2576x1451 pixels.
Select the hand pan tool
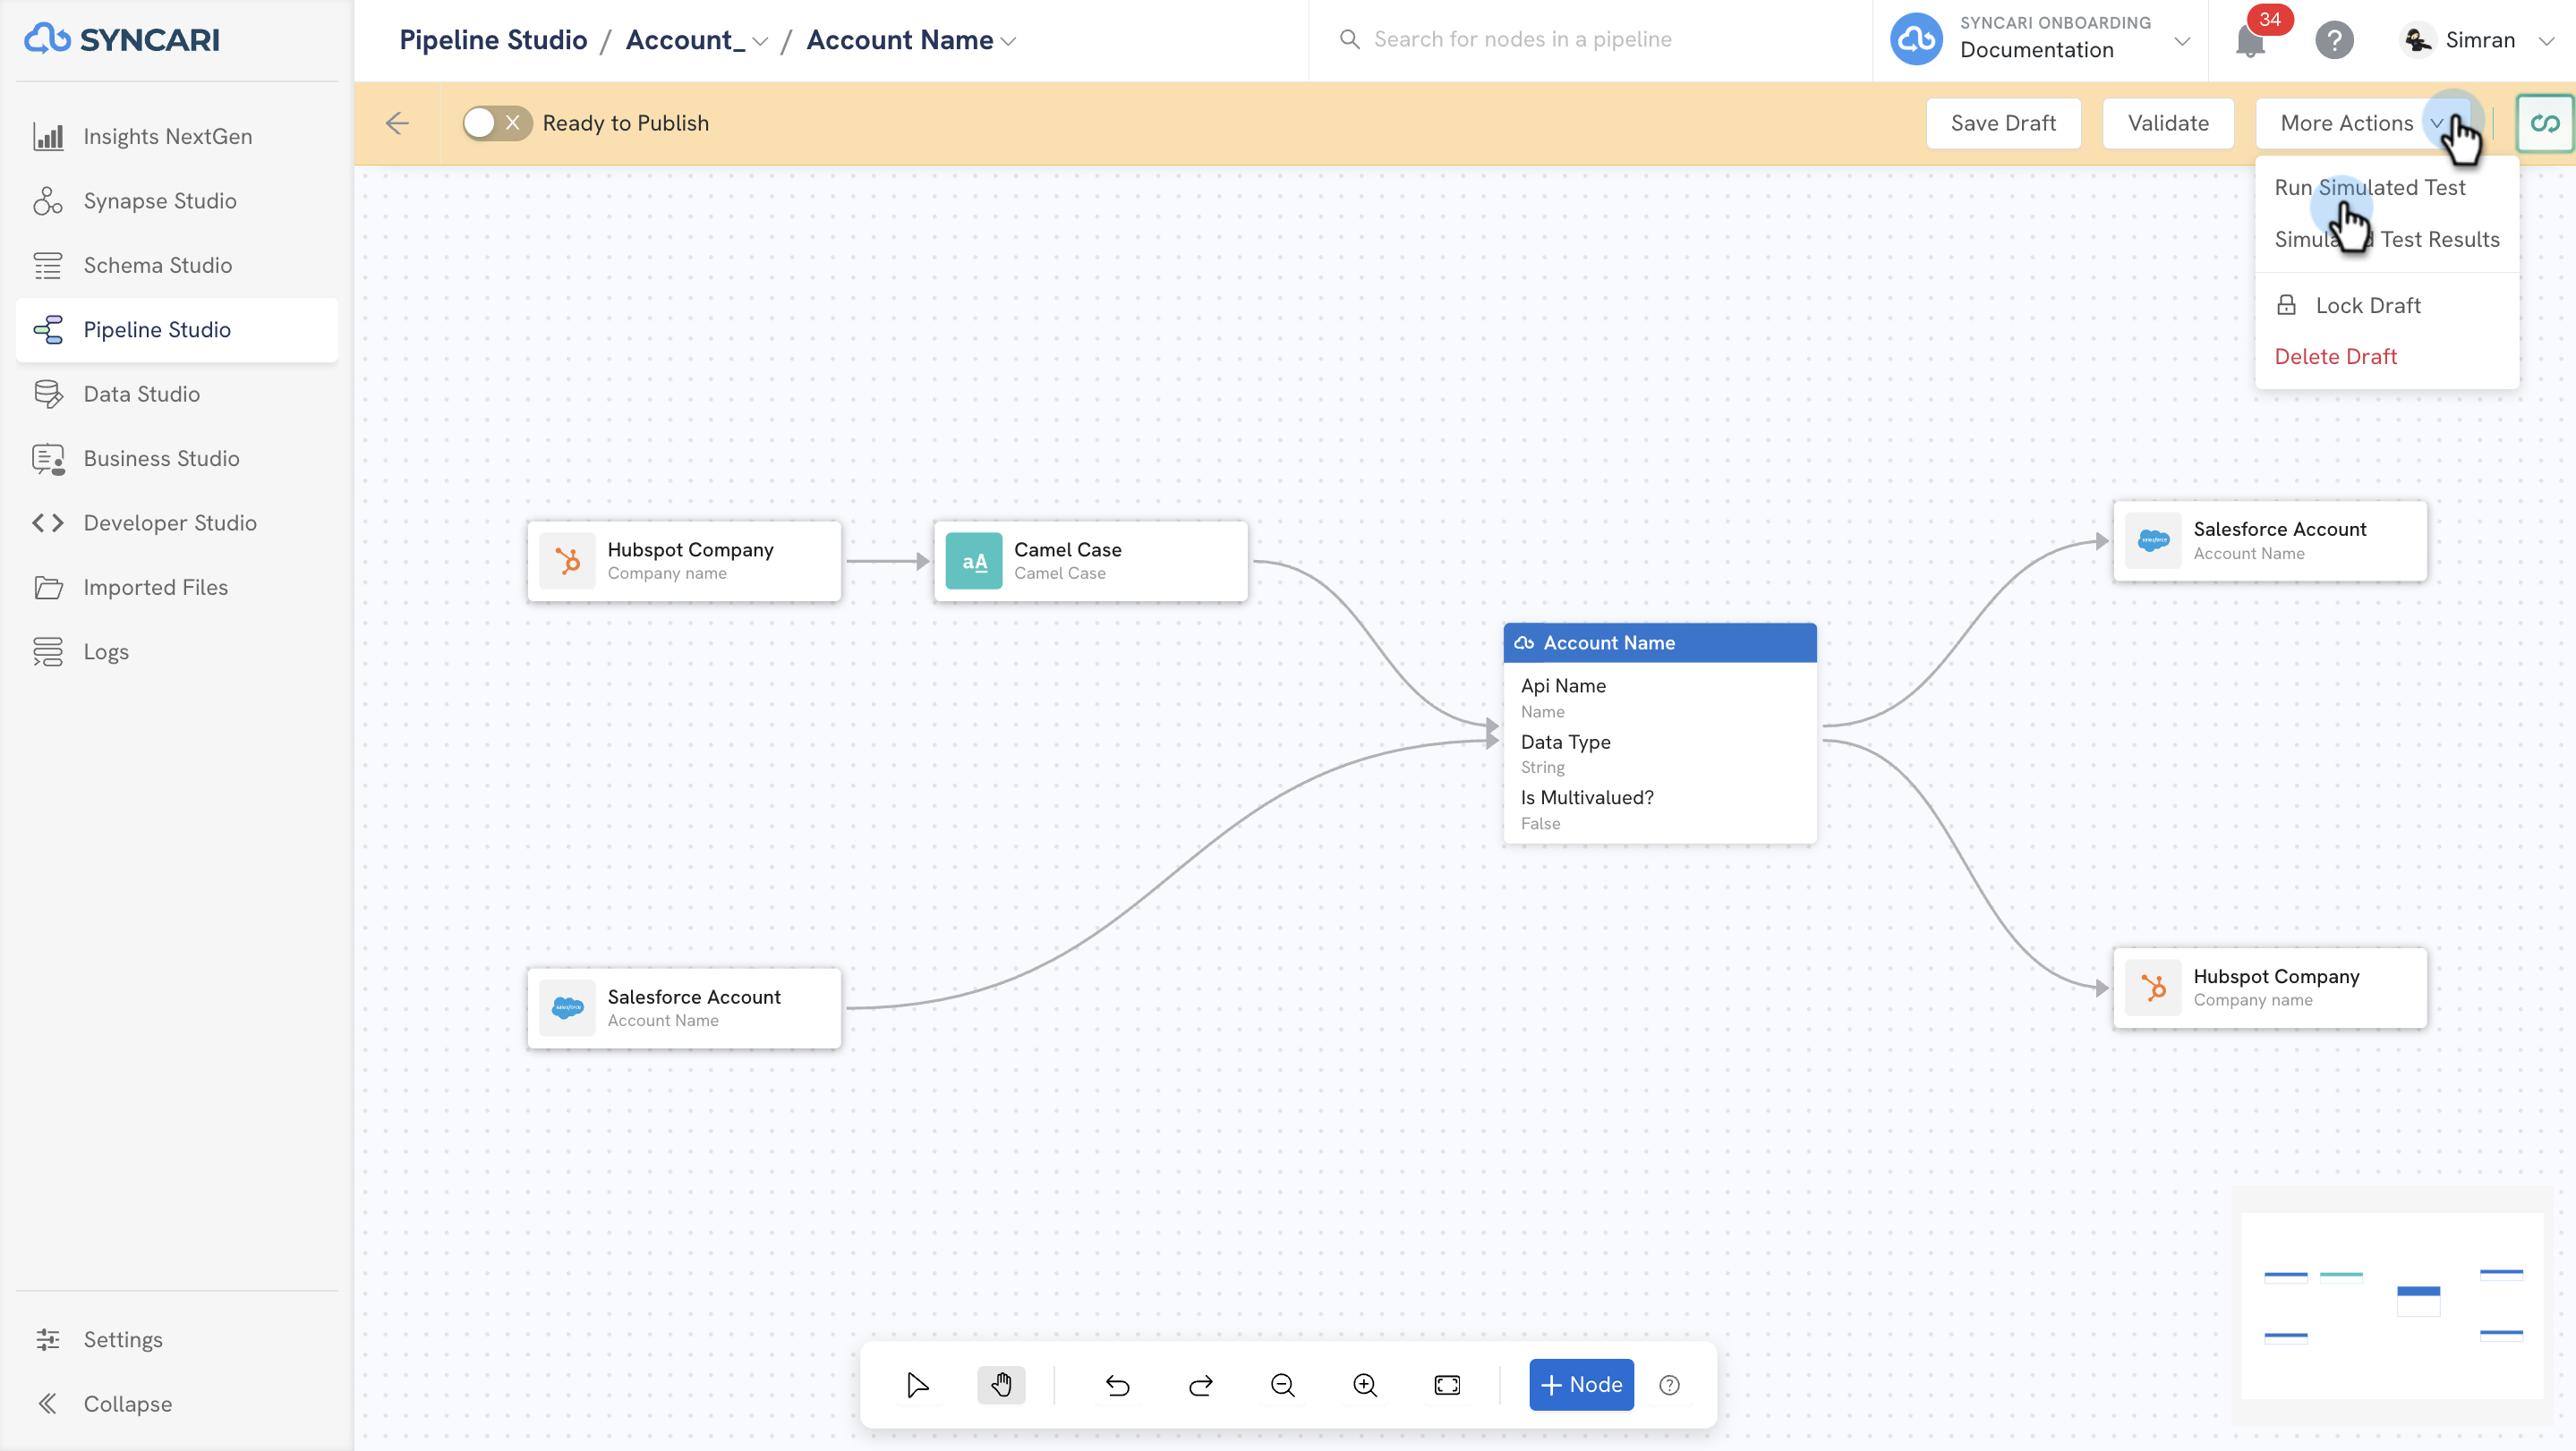click(1001, 1384)
